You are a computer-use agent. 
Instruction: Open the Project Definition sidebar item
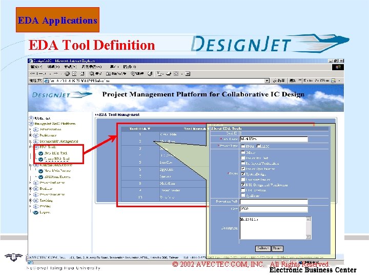52,183
